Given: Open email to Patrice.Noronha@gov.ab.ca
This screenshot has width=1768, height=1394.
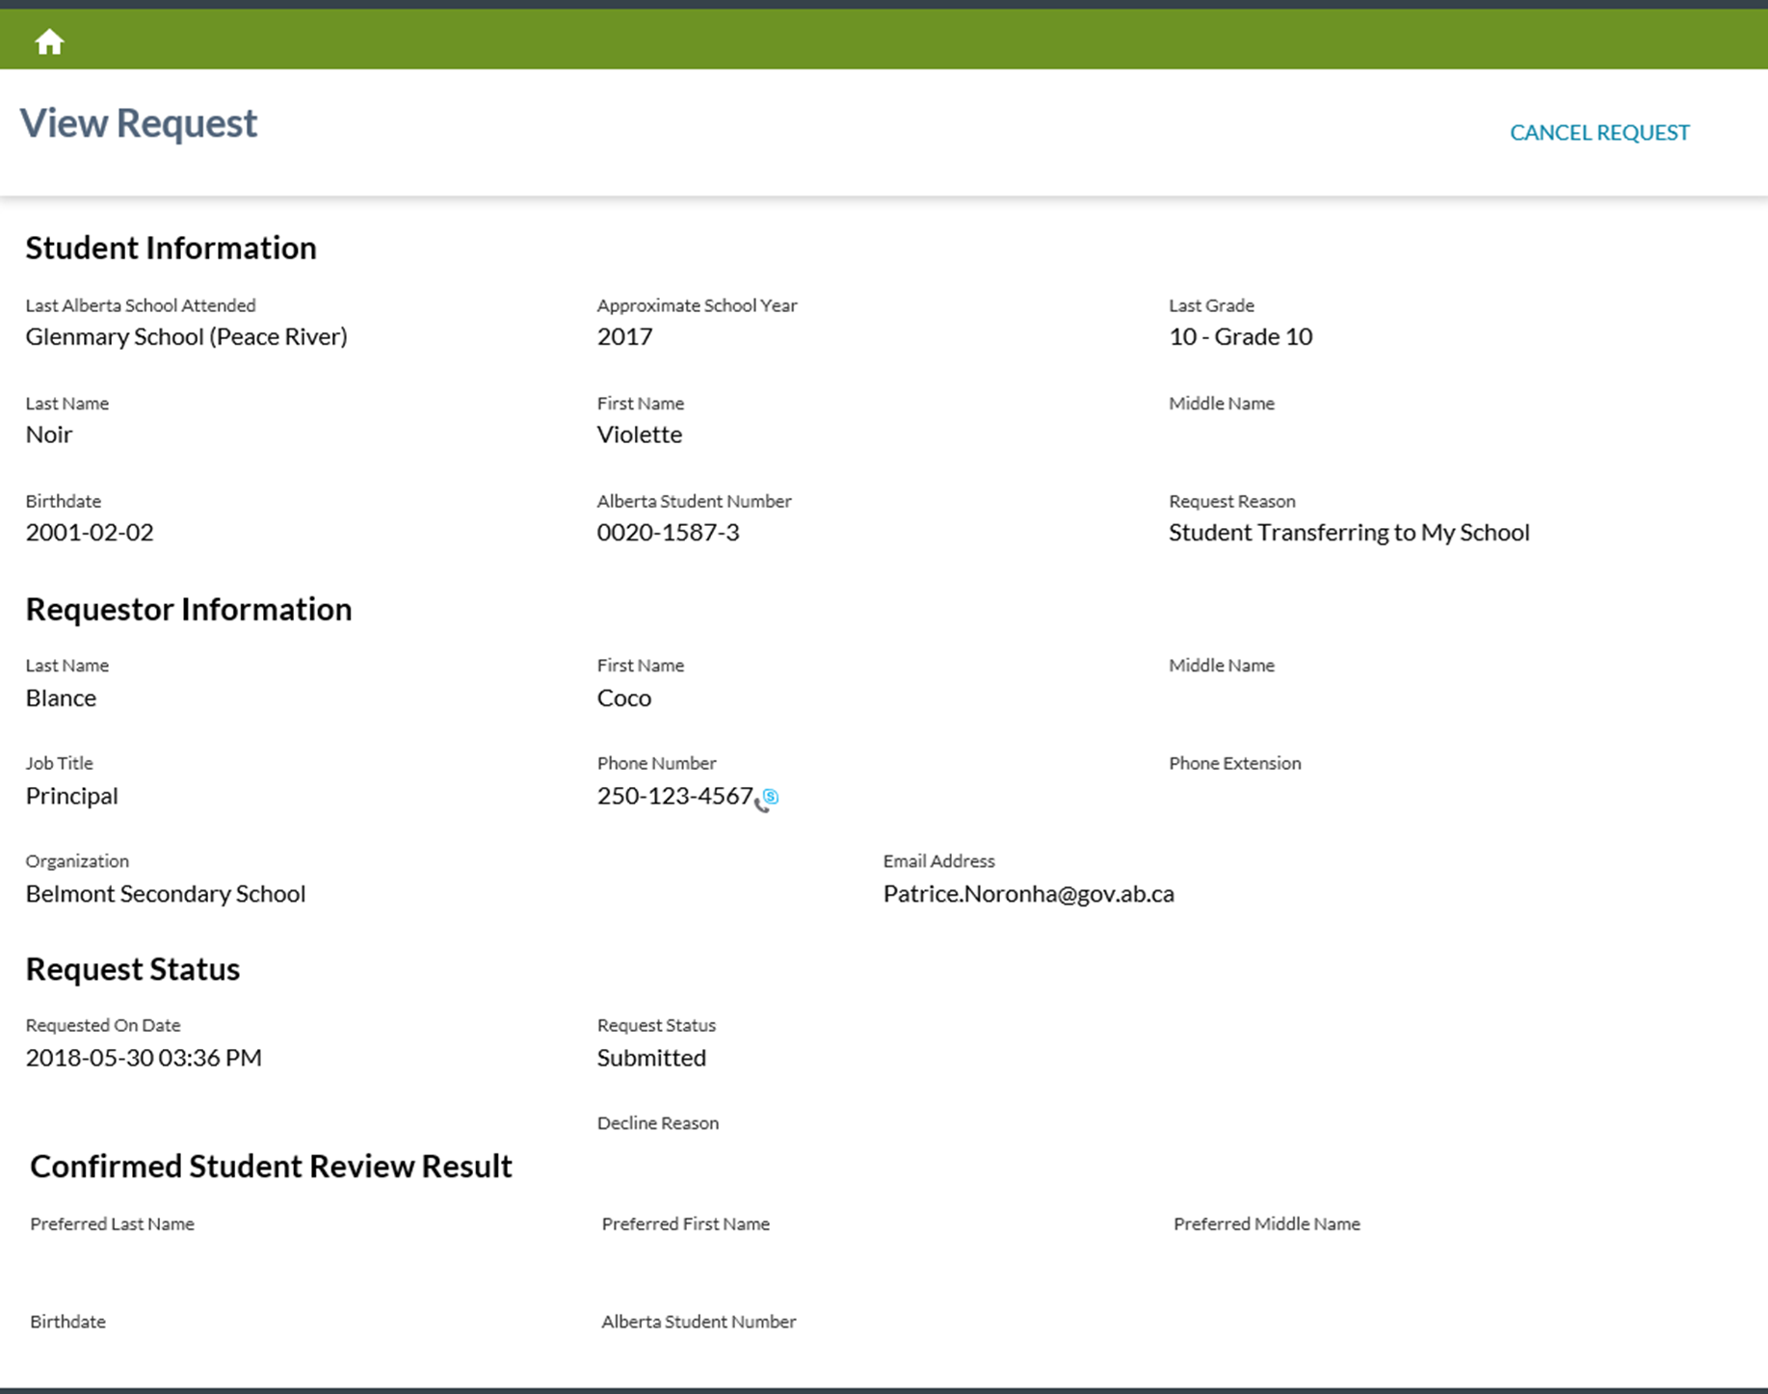Looking at the screenshot, I should [x=1029, y=893].
